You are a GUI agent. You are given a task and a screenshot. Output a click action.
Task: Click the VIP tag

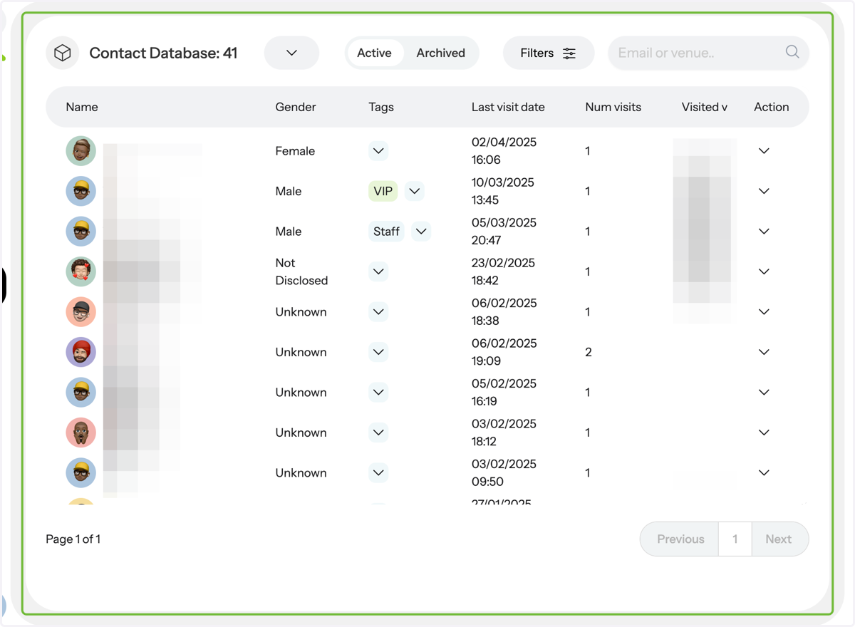tap(383, 191)
